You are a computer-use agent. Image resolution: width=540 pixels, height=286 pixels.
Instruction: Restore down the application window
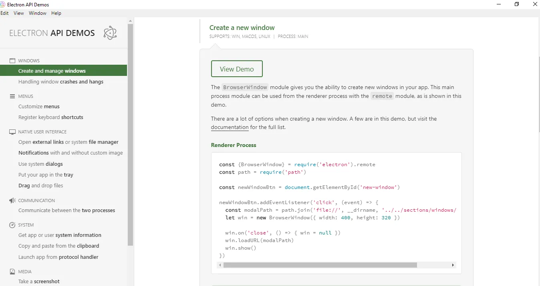[x=517, y=4]
